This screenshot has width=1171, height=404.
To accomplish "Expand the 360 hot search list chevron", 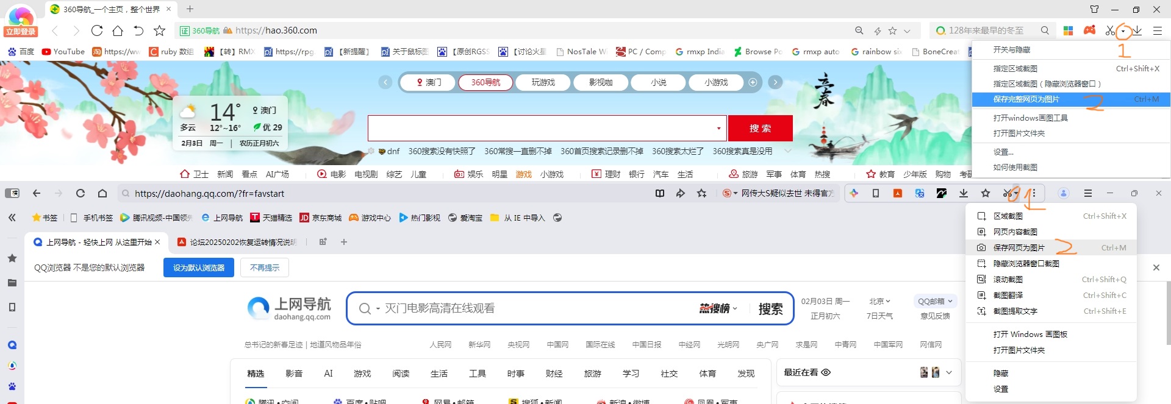I will (787, 151).
